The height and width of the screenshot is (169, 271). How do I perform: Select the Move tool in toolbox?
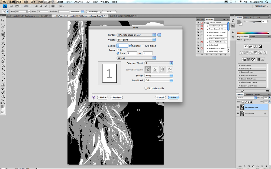[3, 20]
